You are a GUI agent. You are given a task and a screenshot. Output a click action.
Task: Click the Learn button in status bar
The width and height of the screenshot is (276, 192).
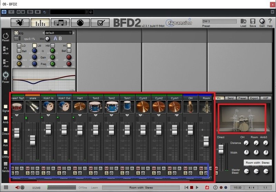click(94, 188)
